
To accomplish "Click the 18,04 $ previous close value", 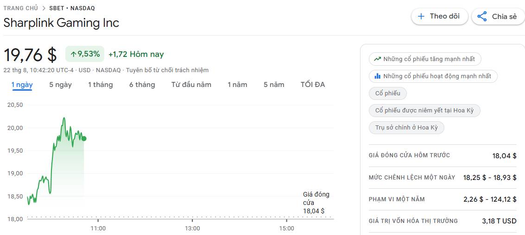I will click(504, 156).
